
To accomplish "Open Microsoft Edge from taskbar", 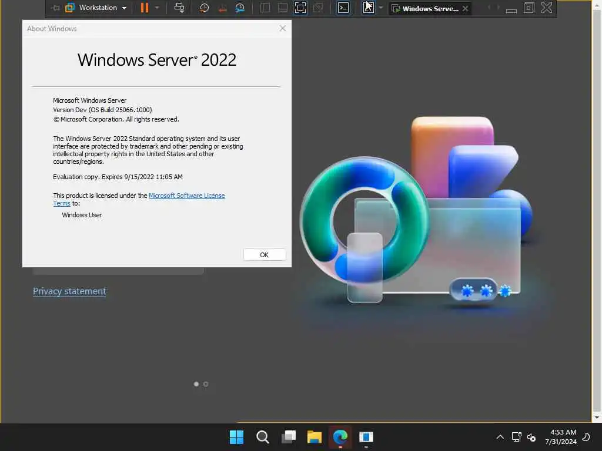I will coord(340,437).
